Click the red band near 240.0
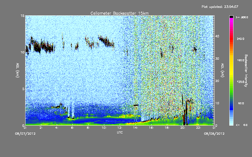This screenshot has width=252, height=157. [231, 39]
